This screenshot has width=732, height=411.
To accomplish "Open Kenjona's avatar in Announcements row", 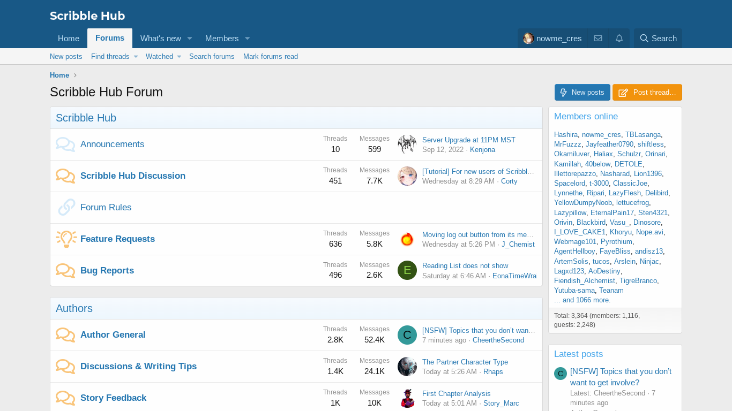I will [x=407, y=144].
